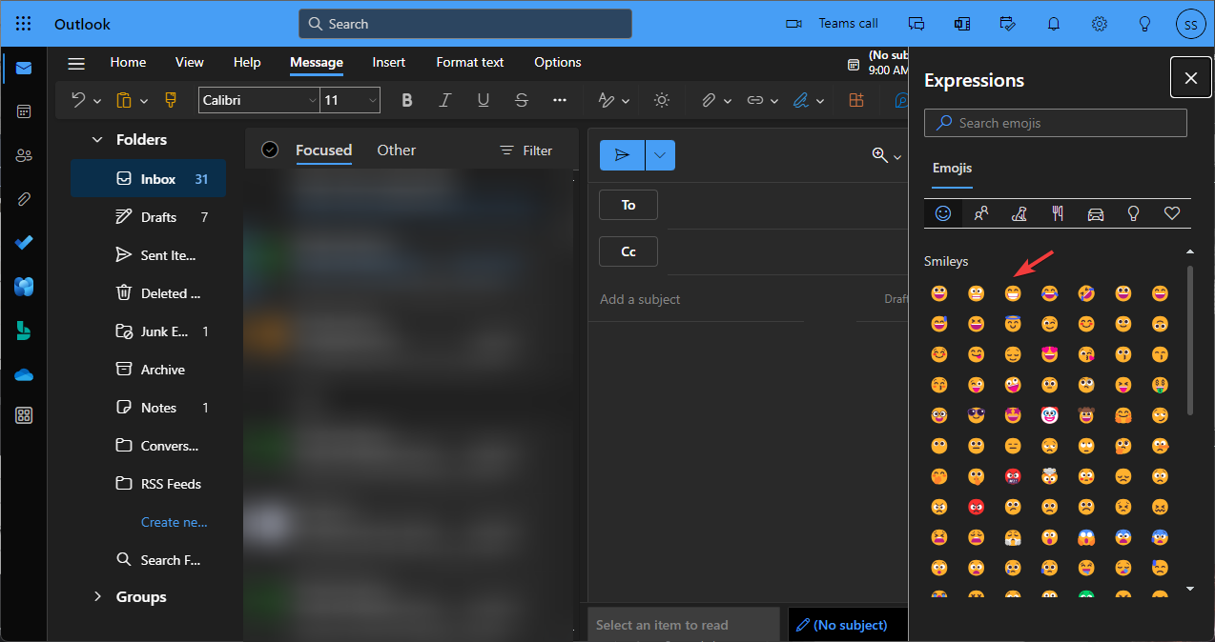Open the Send options dropdown arrow
1215x642 pixels.
[x=660, y=155]
